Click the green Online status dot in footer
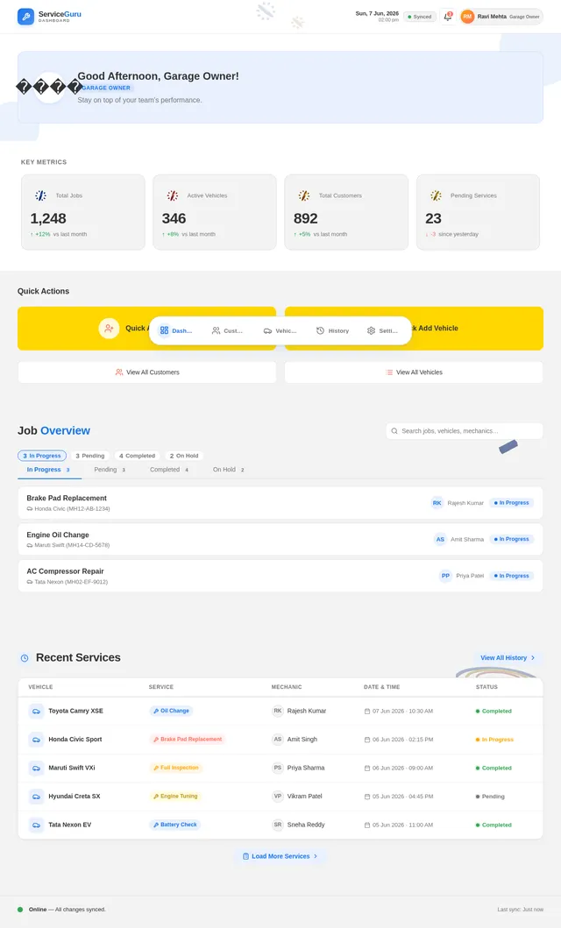The width and height of the screenshot is (561, 928). pyautogui.click(x=20, y=910)
